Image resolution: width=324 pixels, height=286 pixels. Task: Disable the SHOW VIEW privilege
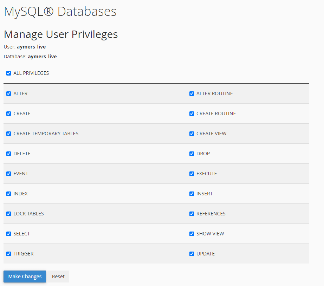[x=192, y=234]
